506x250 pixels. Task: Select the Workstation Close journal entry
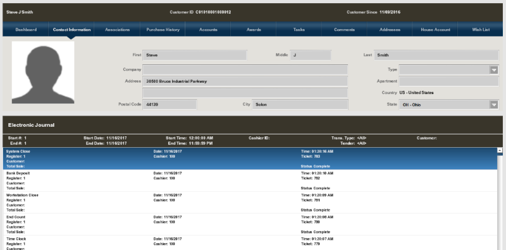(250, 203)
